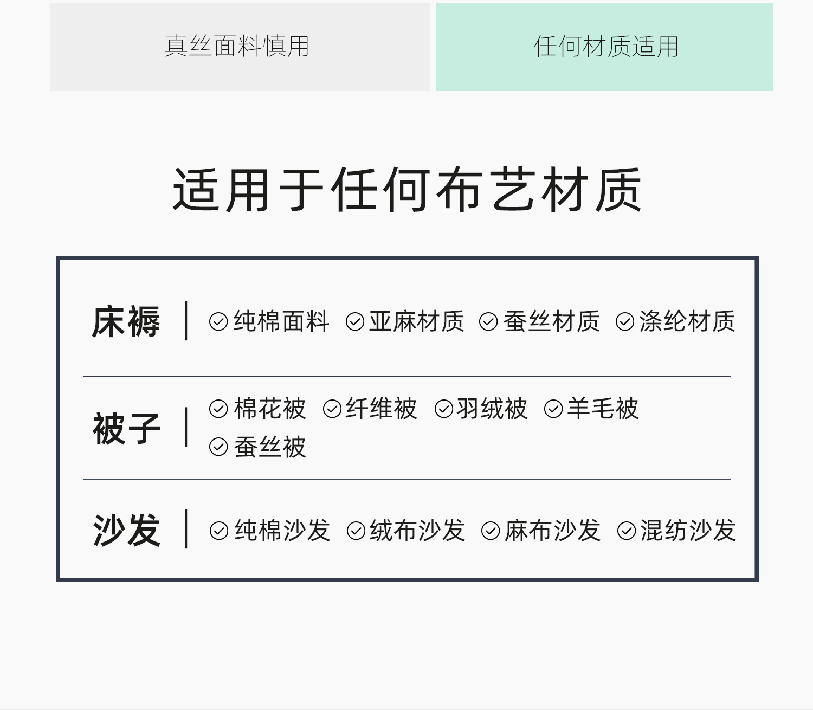Image resolution: width=813 pixels, height=710 pixels.
Task: Toggle the checkmark next to 蚕丝被
Action: click(x=218, y=448)
